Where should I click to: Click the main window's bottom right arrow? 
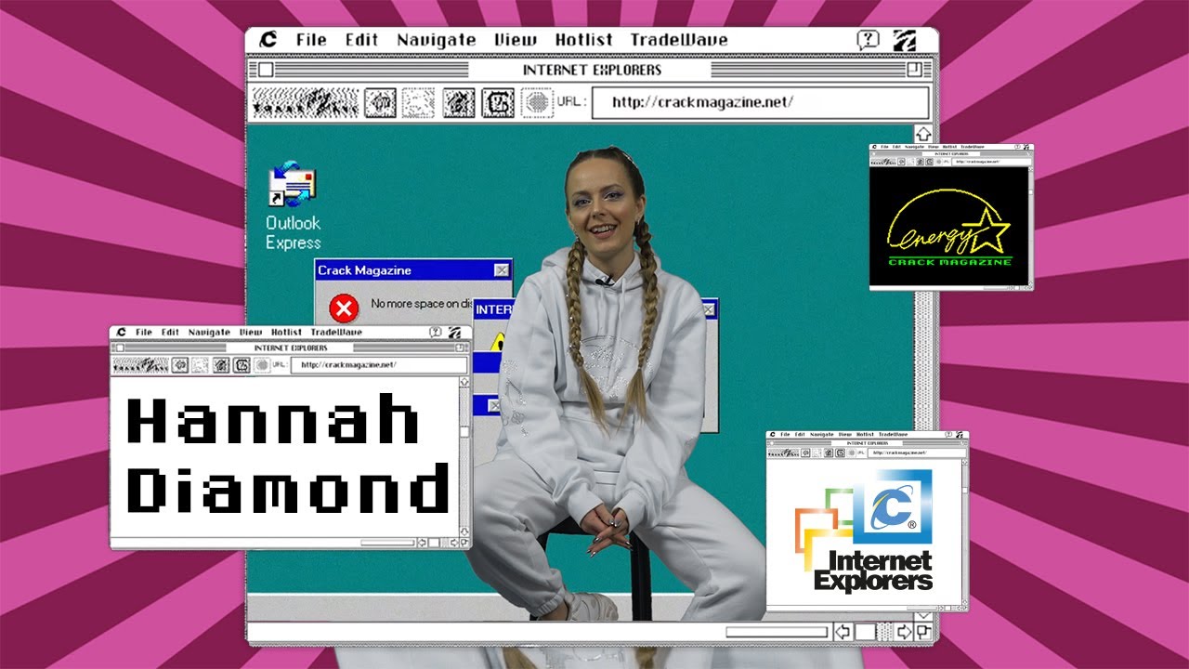tap(903, 632)
